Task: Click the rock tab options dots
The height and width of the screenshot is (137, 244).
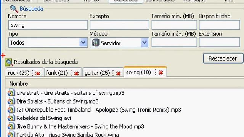Action: click(32, 73)
